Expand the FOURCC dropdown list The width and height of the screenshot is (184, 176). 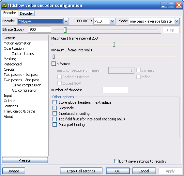pyautogui.click(x=113, y=21)
